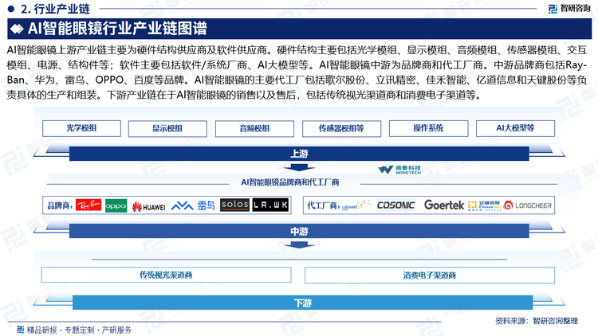598x336 pixels.
Task: Click the LA.WK black logo
Action: (x=270, y=205)
